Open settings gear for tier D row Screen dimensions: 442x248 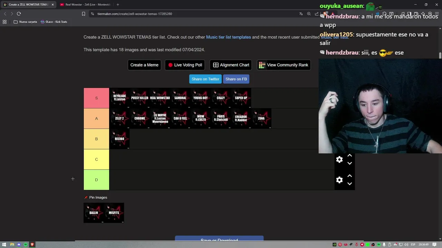[339, 180]
